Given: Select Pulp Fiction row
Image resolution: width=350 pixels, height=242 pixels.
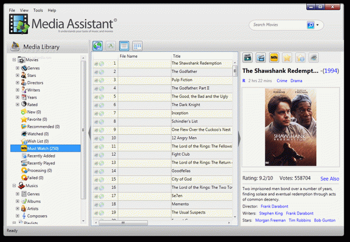Looking at the screenshot, I should coord(163,80).
